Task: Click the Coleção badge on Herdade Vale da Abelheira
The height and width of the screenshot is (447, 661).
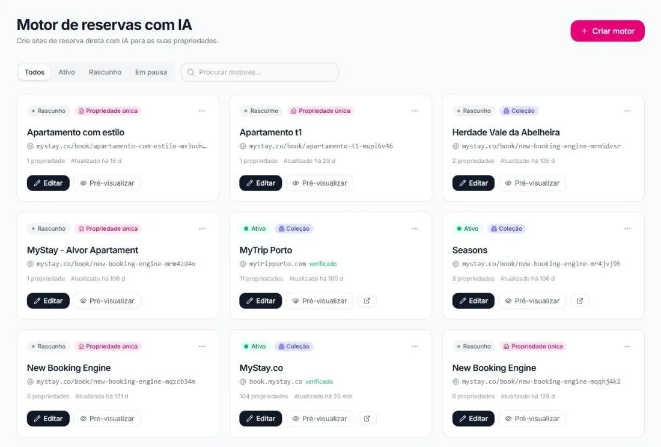Action: coord(519,111)
